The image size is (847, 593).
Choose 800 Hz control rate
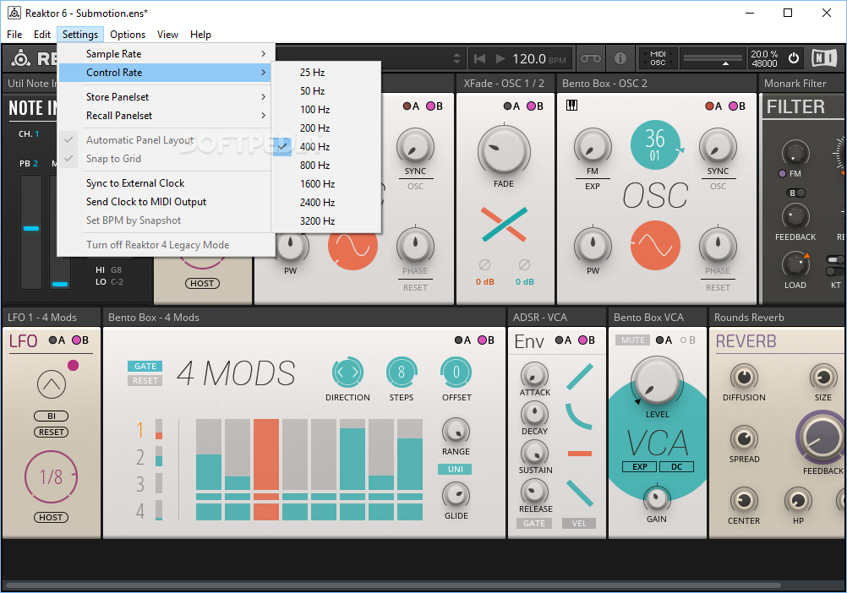coord(327,165)
